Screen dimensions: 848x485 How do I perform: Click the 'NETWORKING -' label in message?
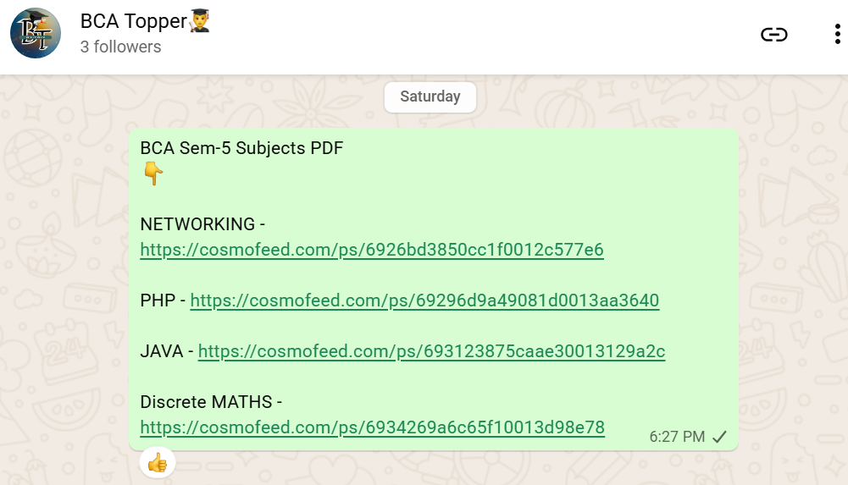coord(202,224)
